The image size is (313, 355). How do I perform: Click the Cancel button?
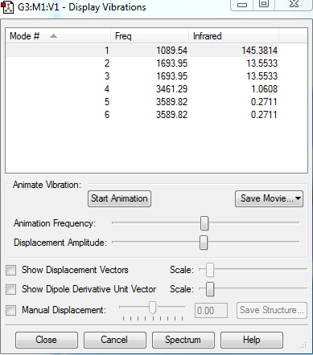pos(115,340)
